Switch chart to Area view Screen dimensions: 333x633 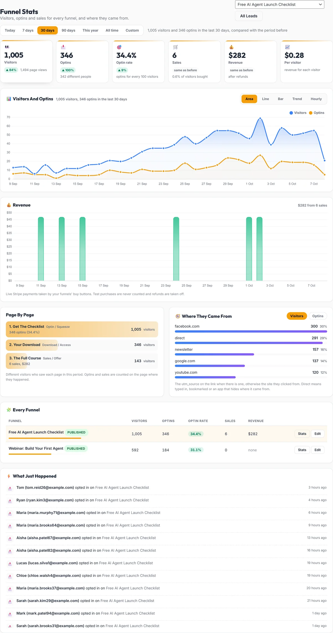tap(249, 99)
